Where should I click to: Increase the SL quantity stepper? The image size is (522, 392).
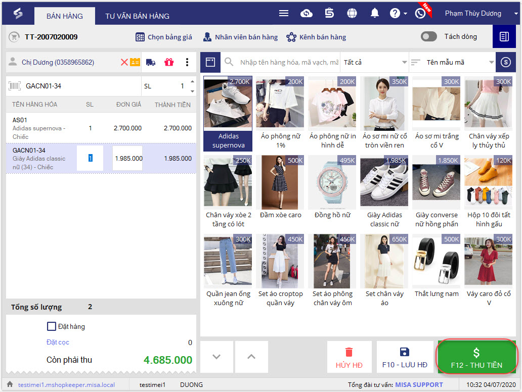click(x=192, y=81)
